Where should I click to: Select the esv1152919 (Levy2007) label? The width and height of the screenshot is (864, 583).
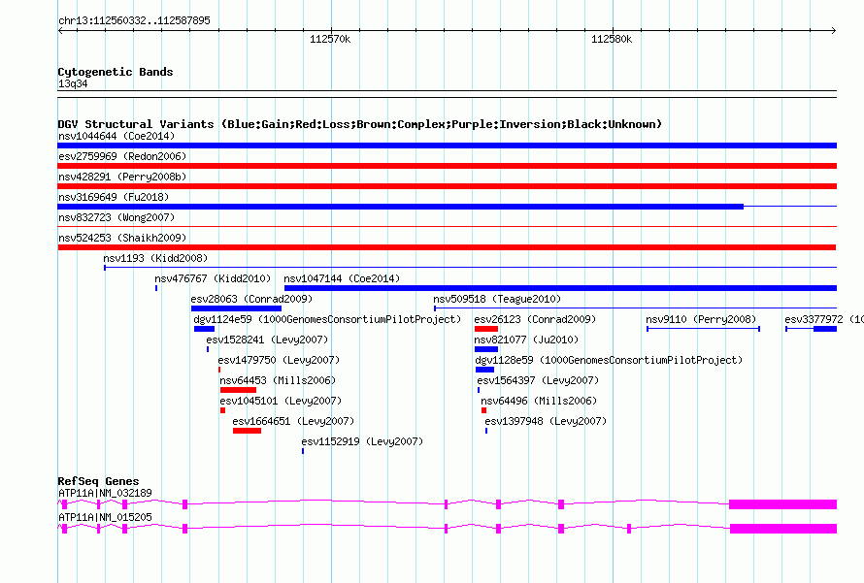pyautogui.click(x=362, y=441)
